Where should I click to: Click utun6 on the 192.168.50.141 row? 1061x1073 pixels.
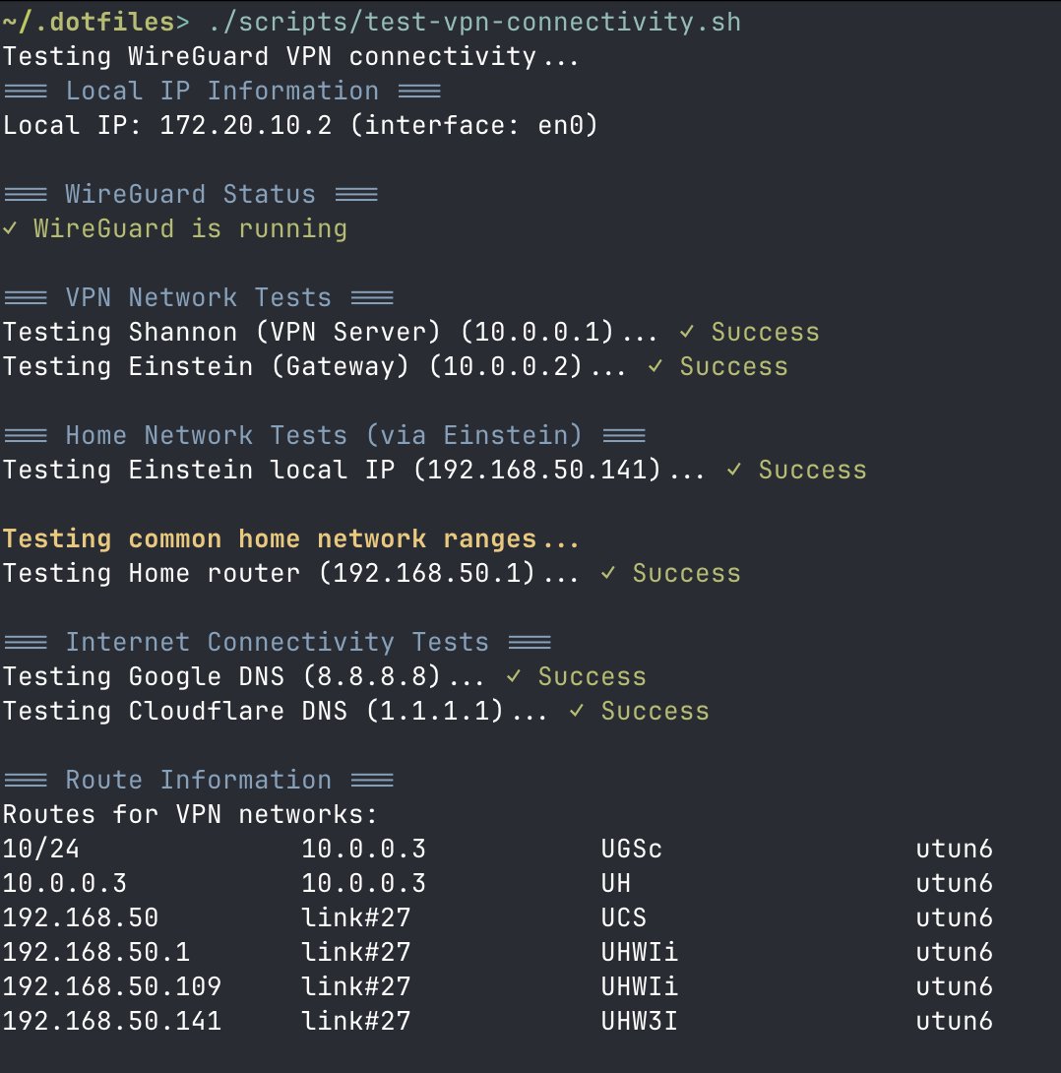[955, 1021]
